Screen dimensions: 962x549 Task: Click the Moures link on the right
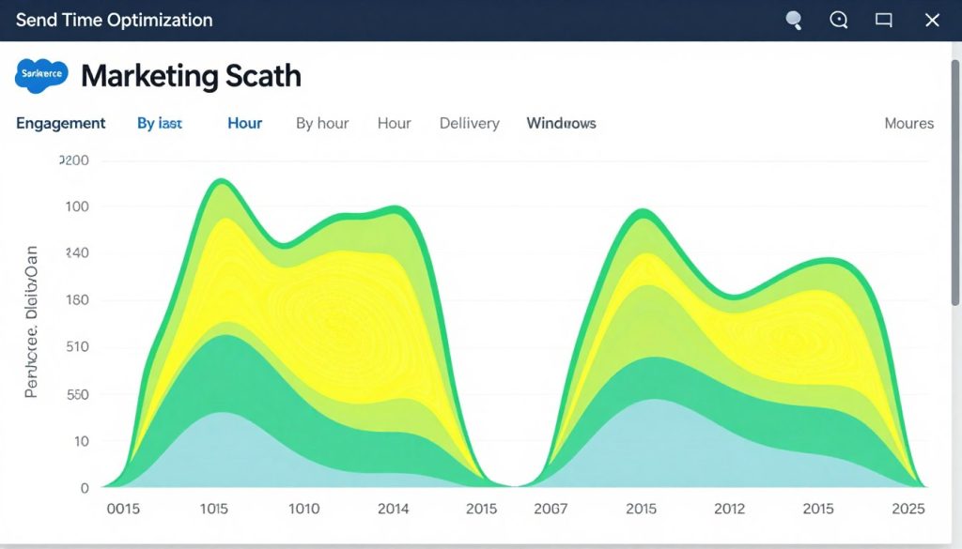908,123
